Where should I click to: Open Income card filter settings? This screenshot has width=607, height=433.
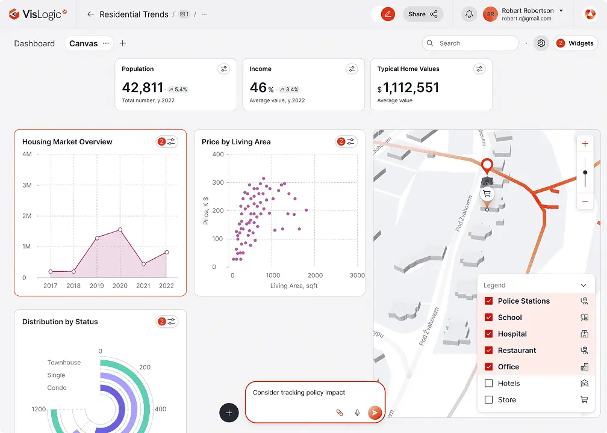click(x=352, y=69)
